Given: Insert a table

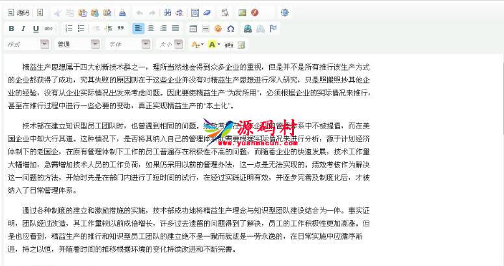Looking at the screenshot, I should 193,29.
